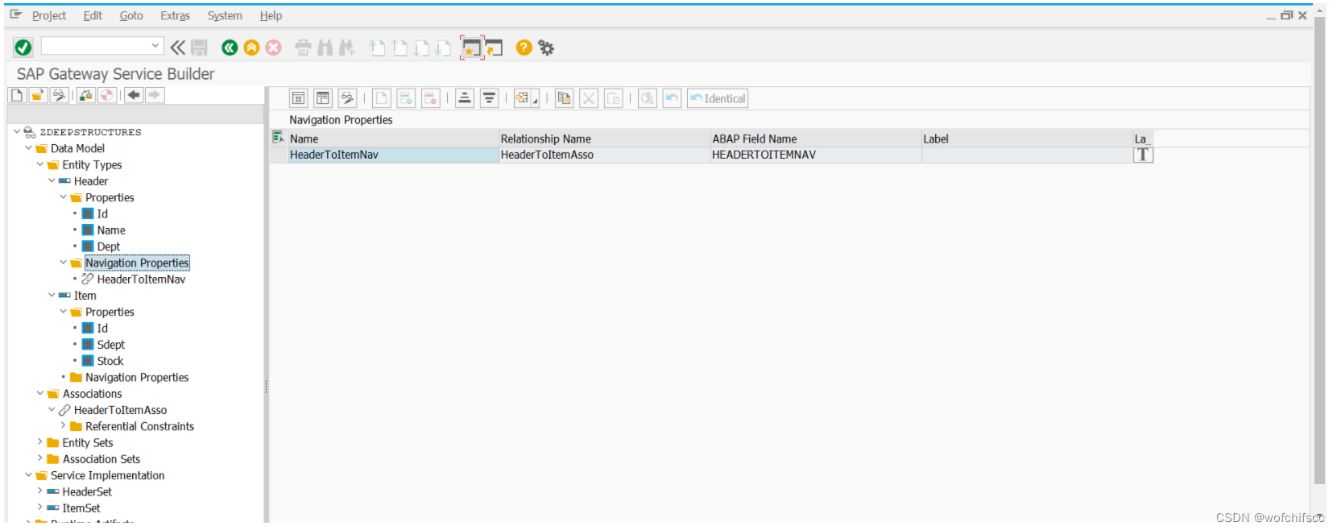Select the Stock property under Item

110,361
